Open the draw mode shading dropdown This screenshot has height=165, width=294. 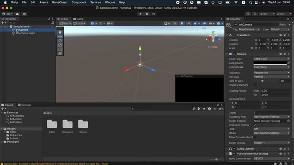point(167,23)
